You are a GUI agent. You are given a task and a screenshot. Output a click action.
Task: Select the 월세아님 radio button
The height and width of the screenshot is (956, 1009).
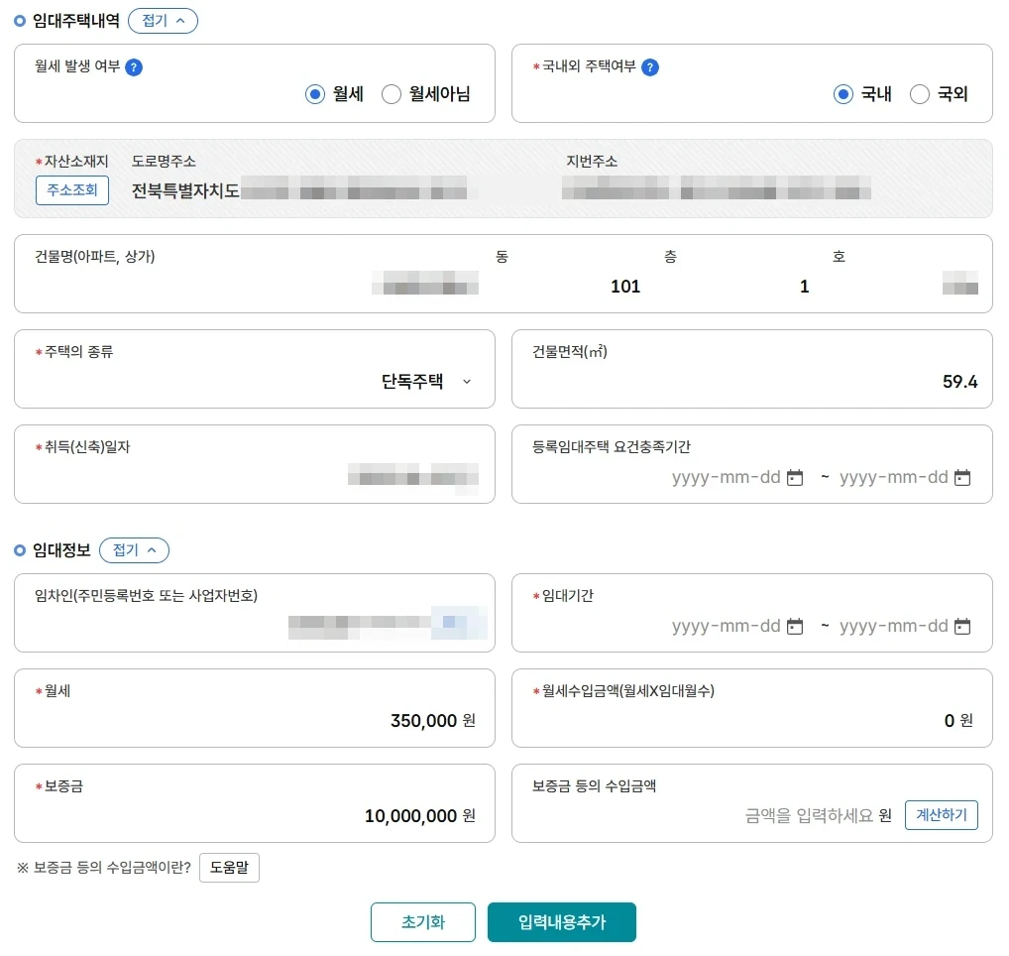pos(392,94)
